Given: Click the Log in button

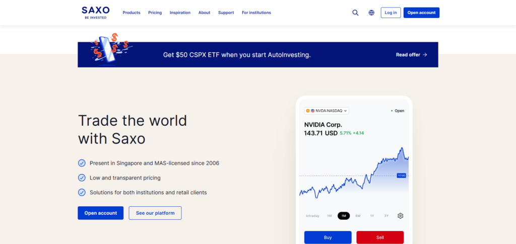Looking at the screenshot, I should (391, 13).
